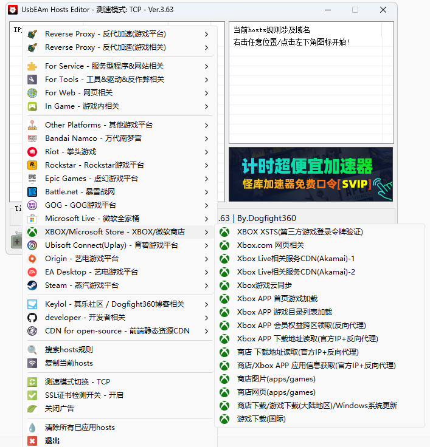Viewport: 430px width, 447px height.
Task: Click By.Dogfight360 status text
Action: tap(266, 219)
